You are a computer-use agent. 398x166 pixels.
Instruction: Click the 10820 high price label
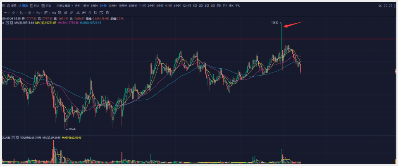(275, 23)
